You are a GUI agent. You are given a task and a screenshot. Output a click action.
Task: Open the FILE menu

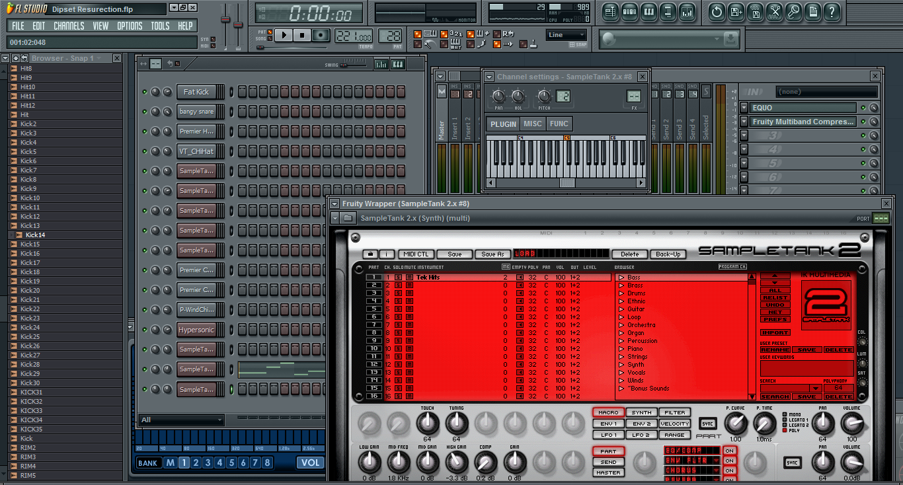tap(18, 26)
